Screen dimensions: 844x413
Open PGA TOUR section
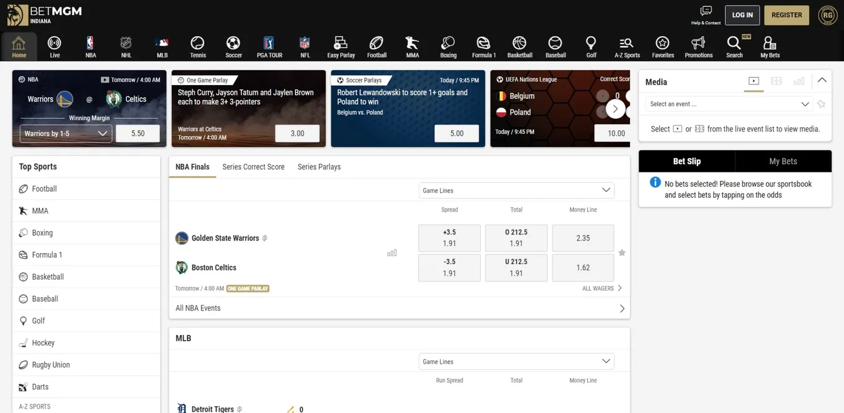(x=269, y=47)
